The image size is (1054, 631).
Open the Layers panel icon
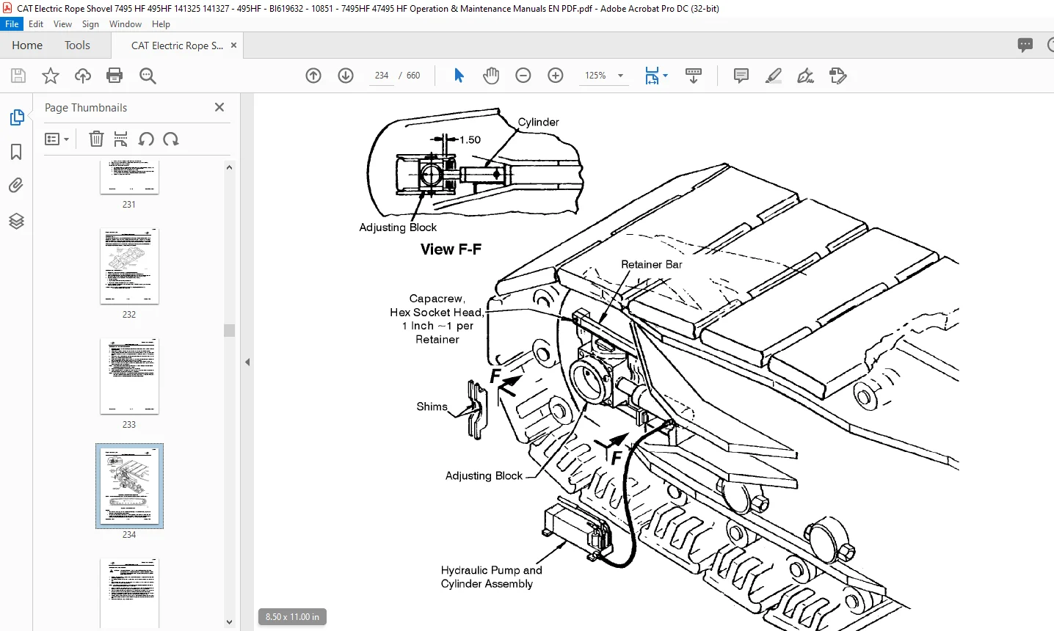[x=16, y=221]
